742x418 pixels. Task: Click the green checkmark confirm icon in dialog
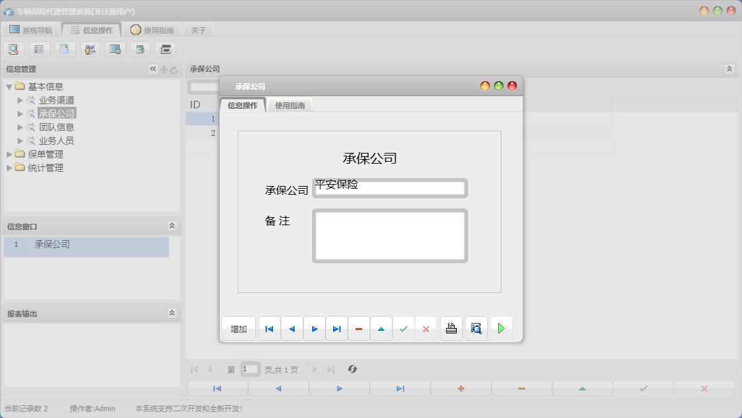404,328
